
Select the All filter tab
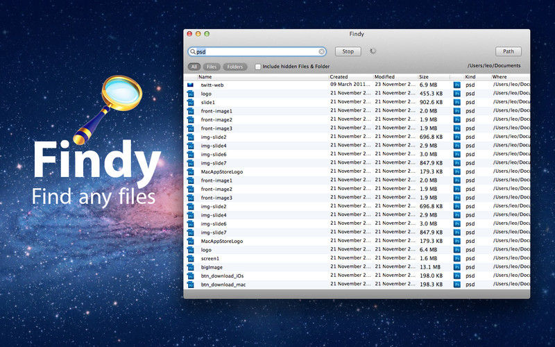(194, 67)
